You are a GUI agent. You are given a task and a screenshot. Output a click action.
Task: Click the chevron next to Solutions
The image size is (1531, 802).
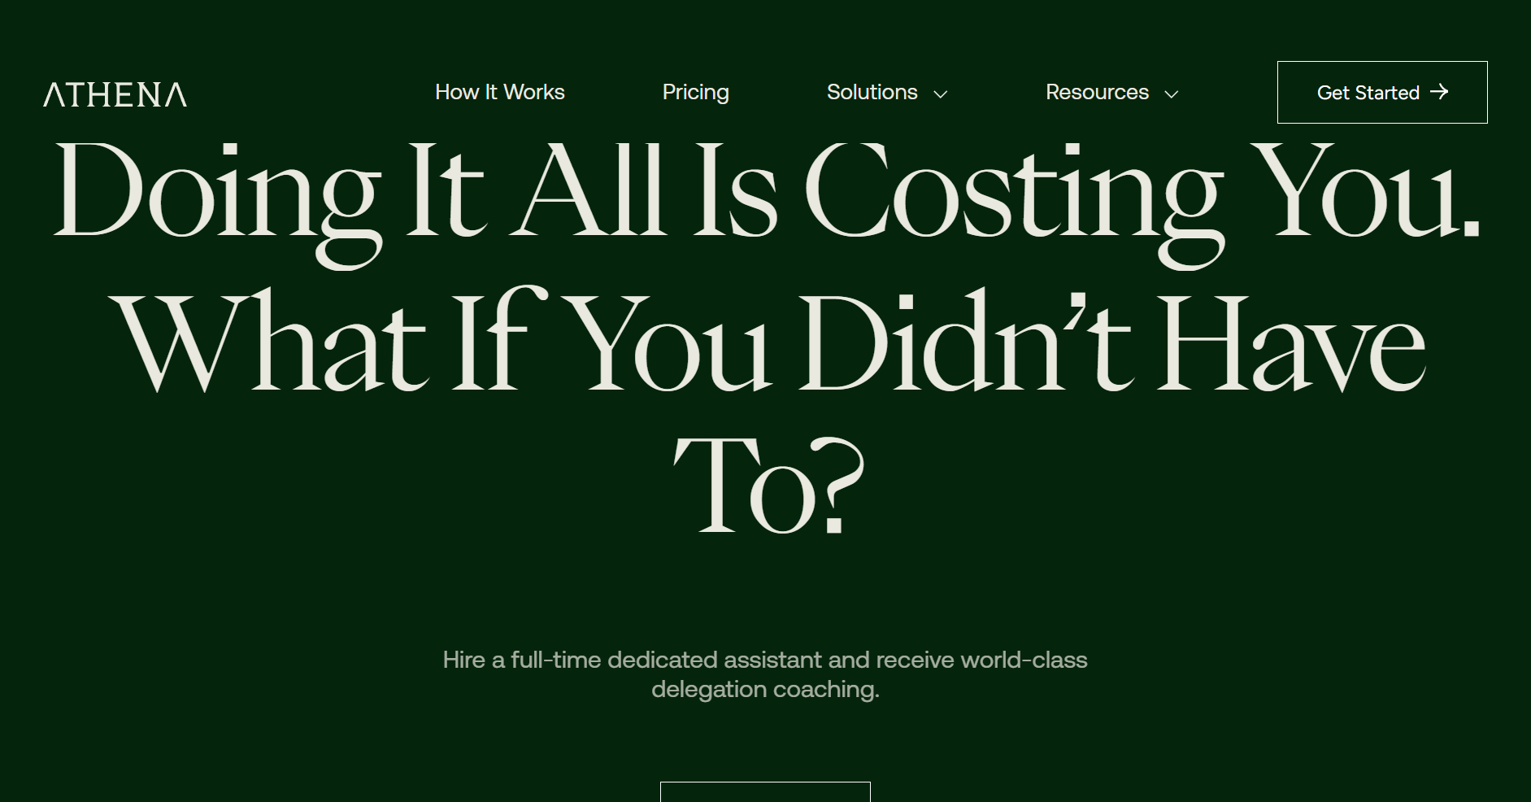pyautogui.click(x=941, y=94)
